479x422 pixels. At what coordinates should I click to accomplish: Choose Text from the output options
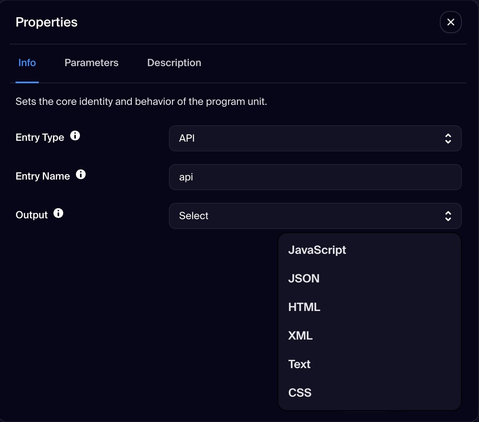coord(299,364)
